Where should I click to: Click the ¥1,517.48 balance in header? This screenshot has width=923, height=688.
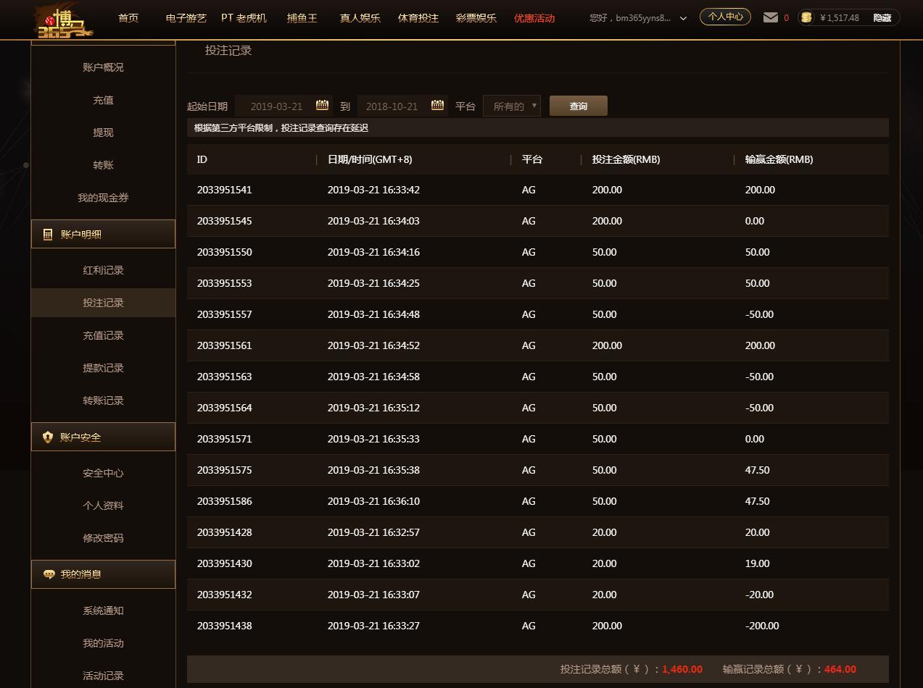coord(840,18)
